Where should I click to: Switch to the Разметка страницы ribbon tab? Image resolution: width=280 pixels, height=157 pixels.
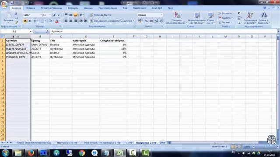point(51,8)
